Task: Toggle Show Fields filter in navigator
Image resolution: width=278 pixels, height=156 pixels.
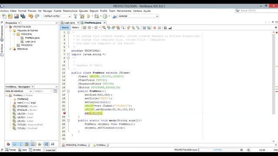Action: (14, 144)
